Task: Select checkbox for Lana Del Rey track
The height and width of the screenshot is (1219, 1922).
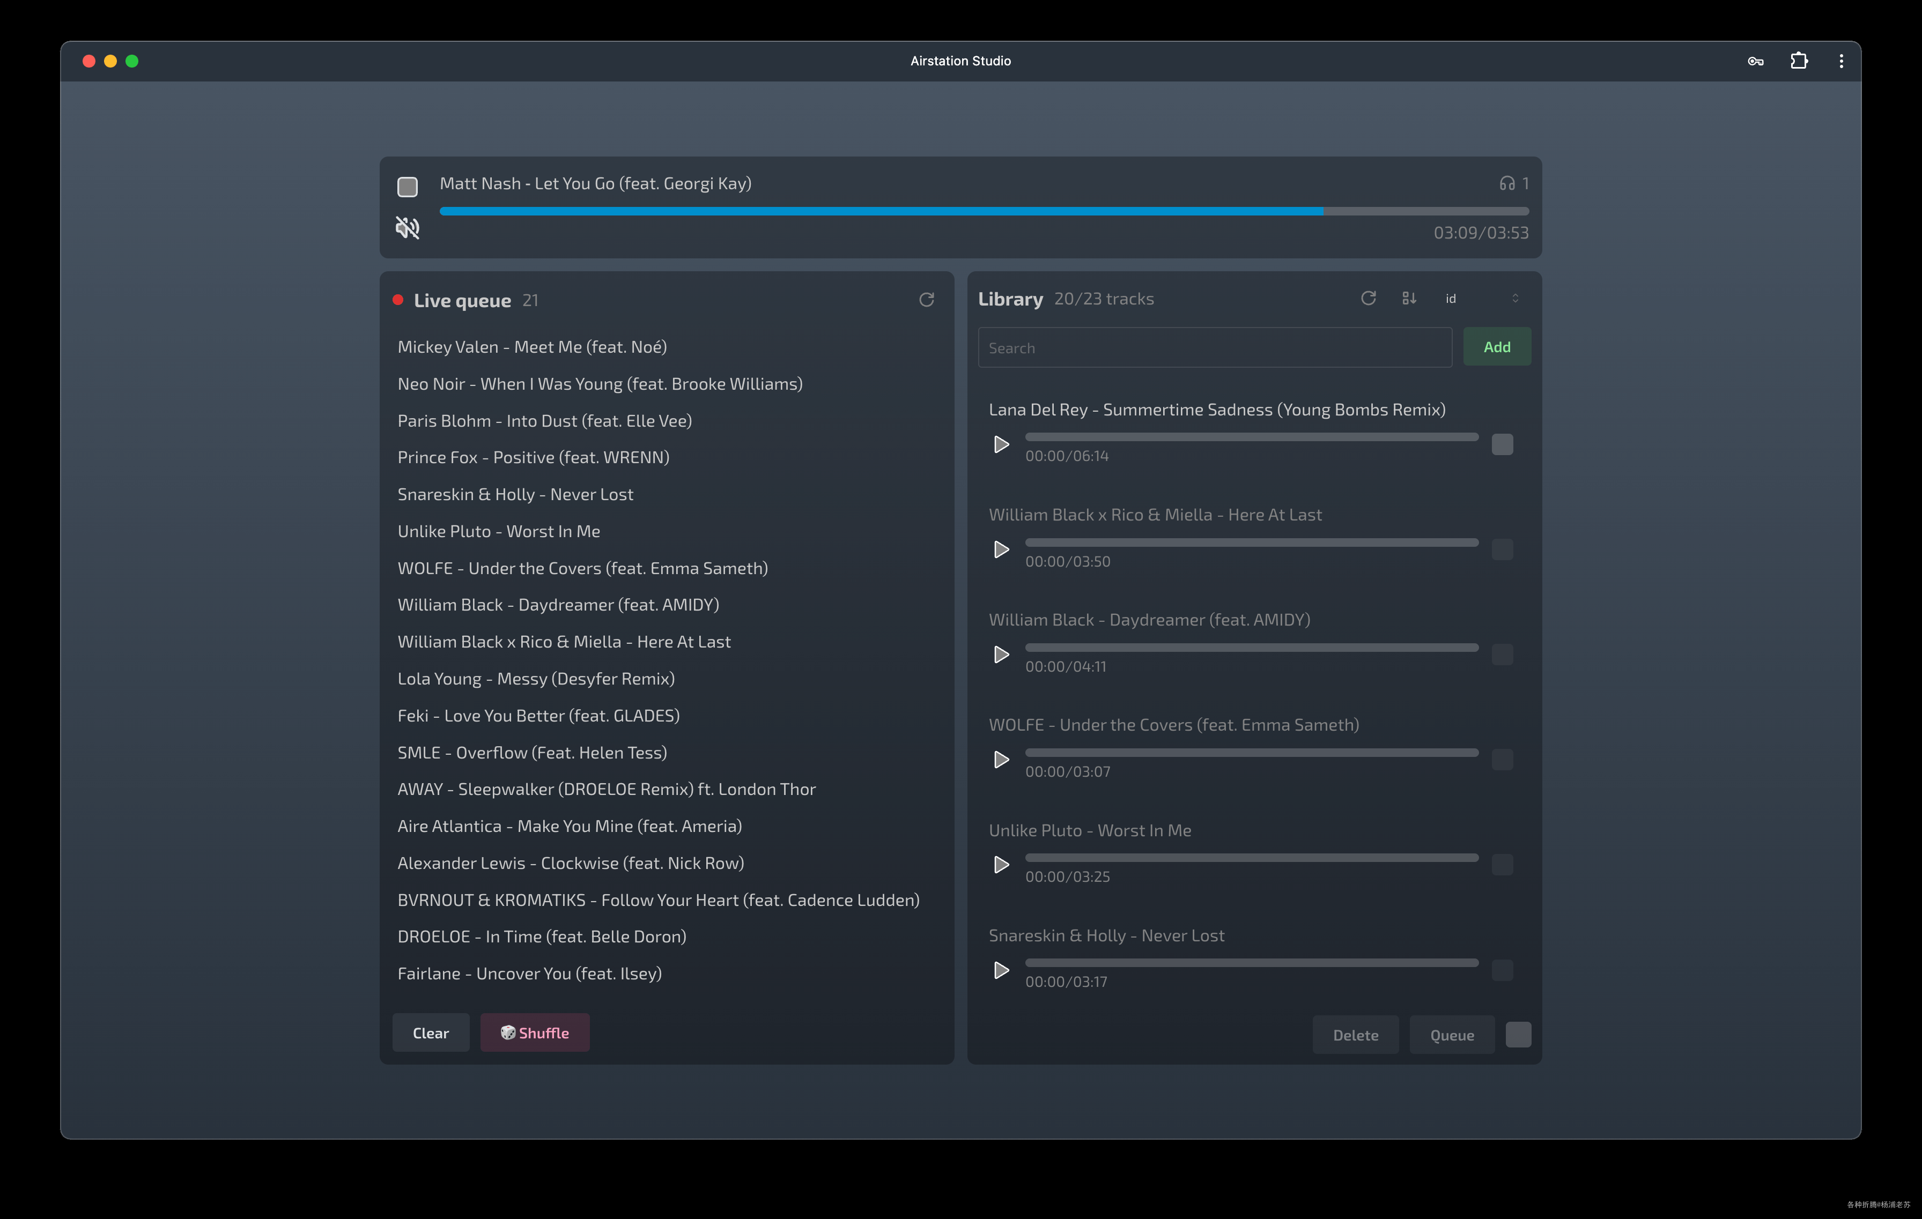Action: [1502, 444]
